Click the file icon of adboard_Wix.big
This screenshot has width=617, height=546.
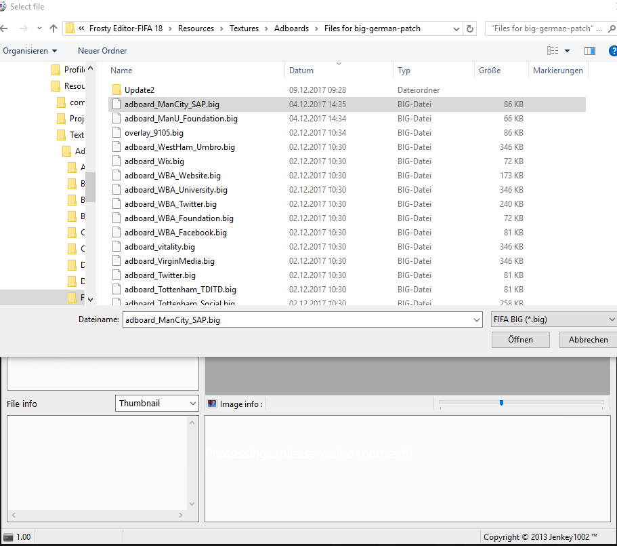[x=116, y=161]
